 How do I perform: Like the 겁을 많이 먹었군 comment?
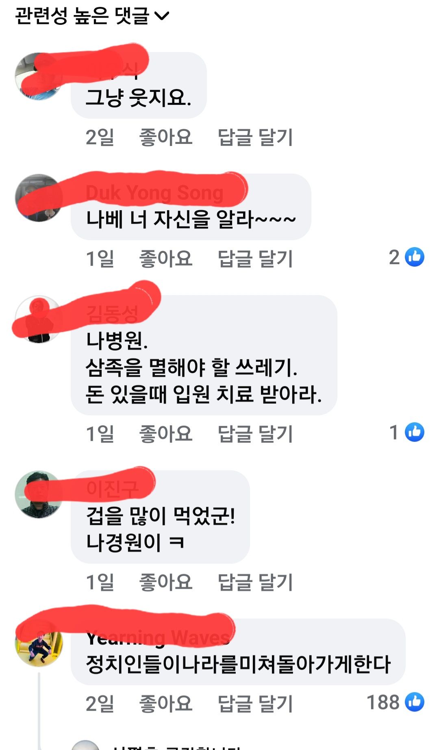pyautogui.click(x=165, y=582)
